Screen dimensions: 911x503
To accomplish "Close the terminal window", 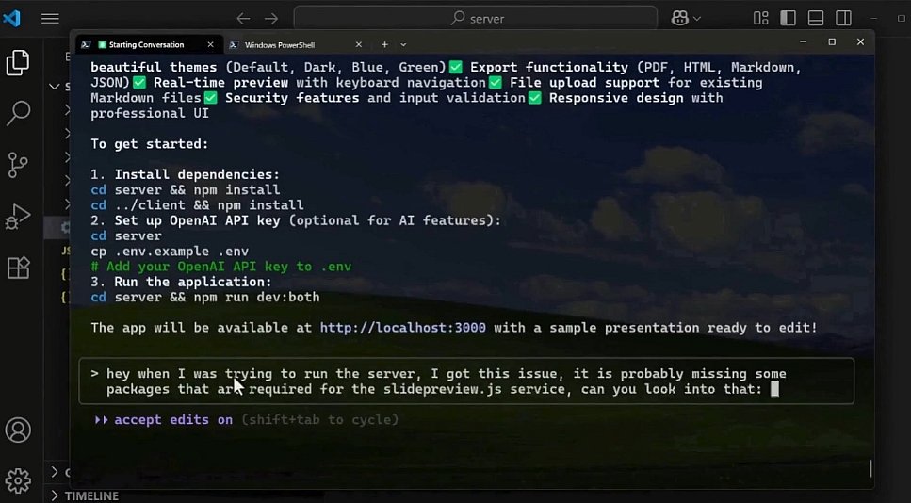I will (860, 41).
